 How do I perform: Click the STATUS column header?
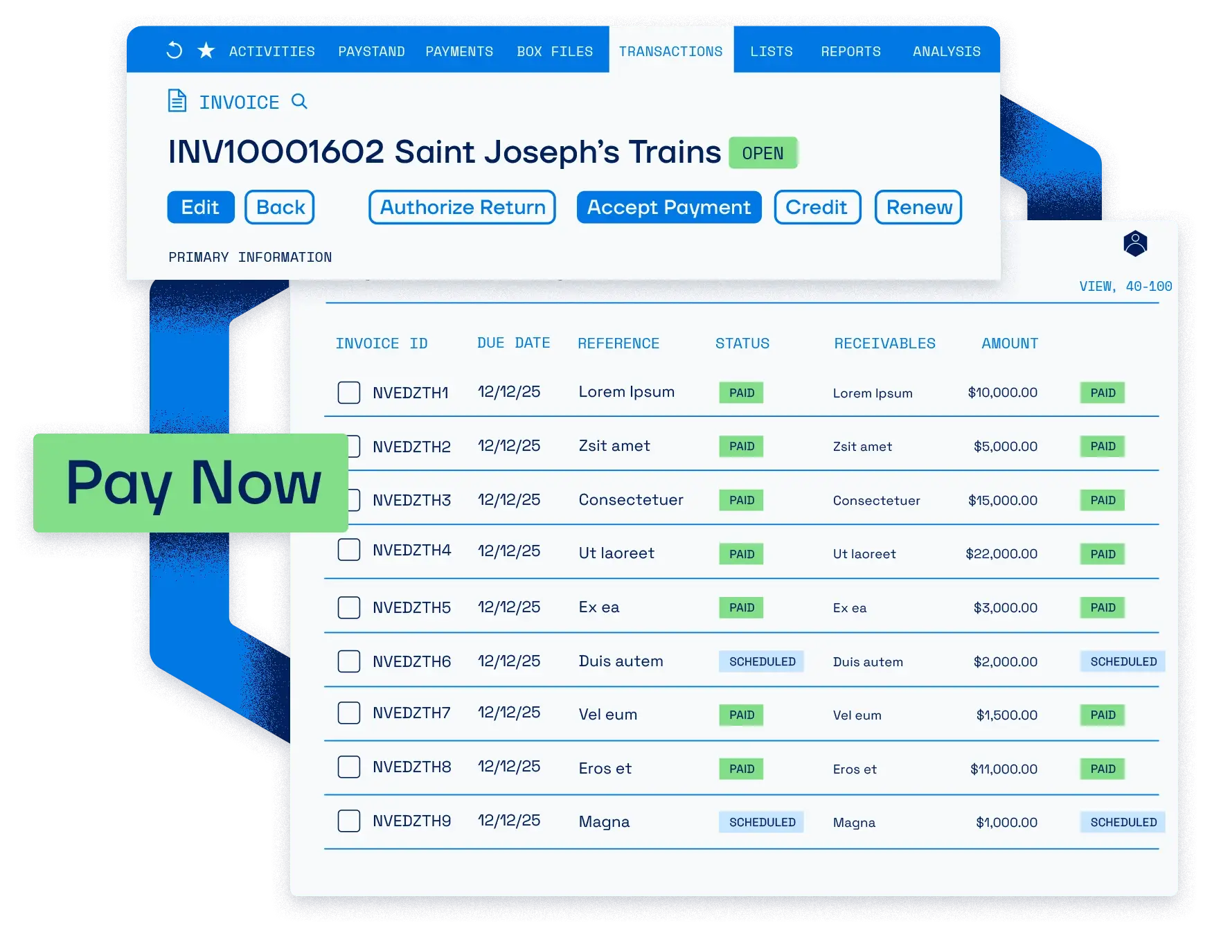(742, 343)
